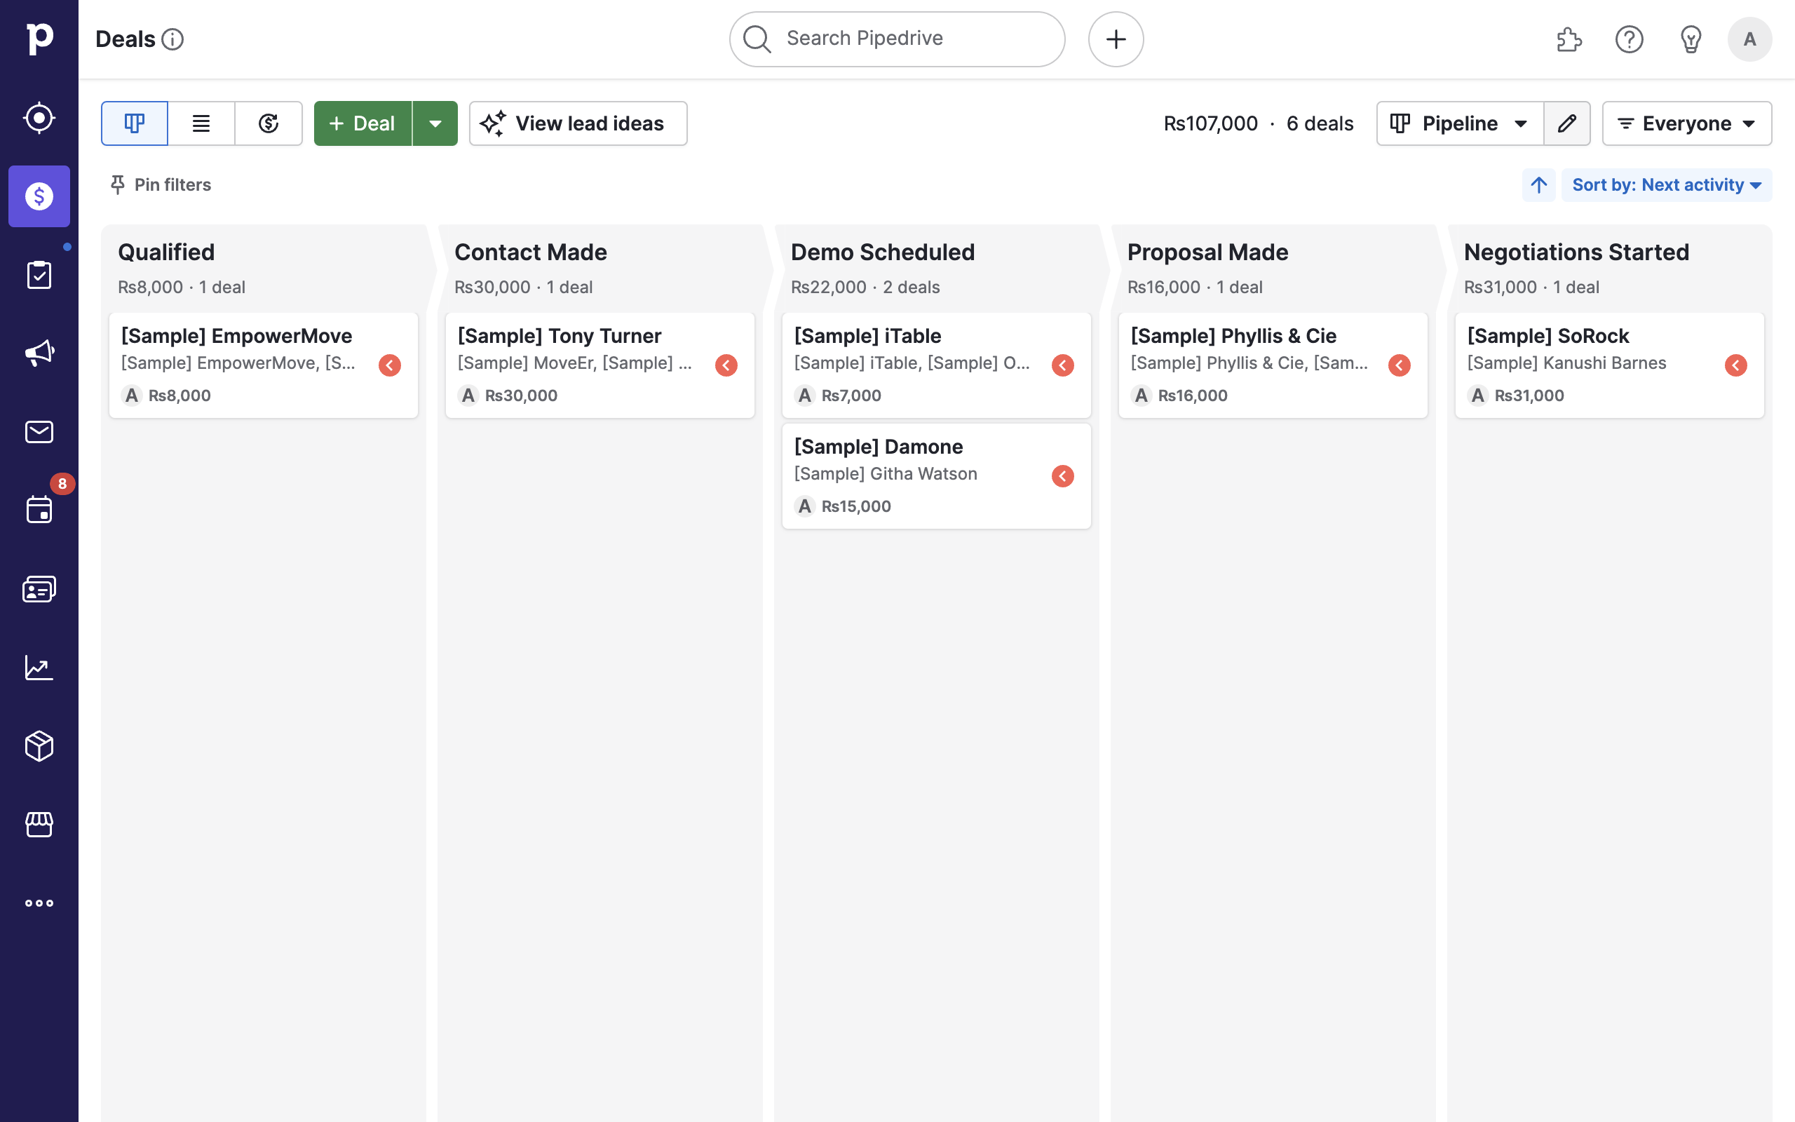Click the green add Deal button

363,123
